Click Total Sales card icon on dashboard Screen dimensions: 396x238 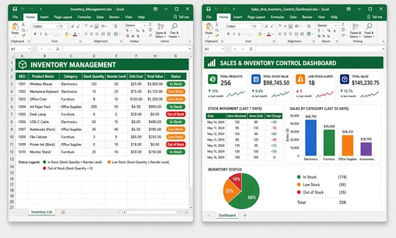pos(345,79)
